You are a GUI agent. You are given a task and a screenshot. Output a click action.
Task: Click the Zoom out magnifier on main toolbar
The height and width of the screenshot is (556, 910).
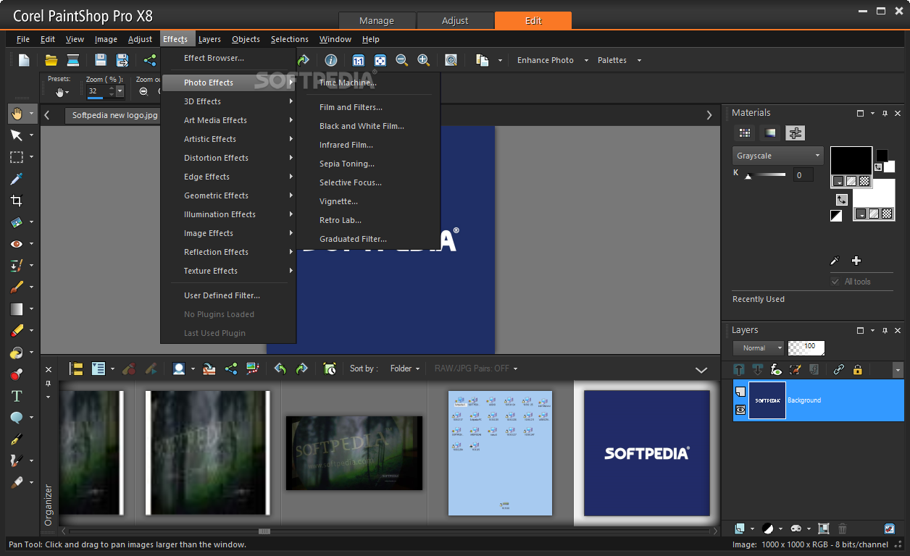point(401,60)
